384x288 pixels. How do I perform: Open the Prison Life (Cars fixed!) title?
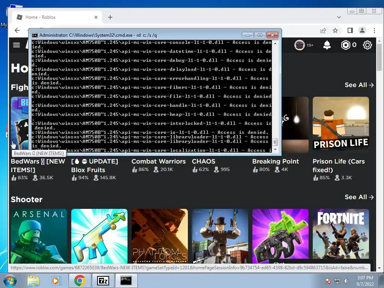tap(339, 165)
